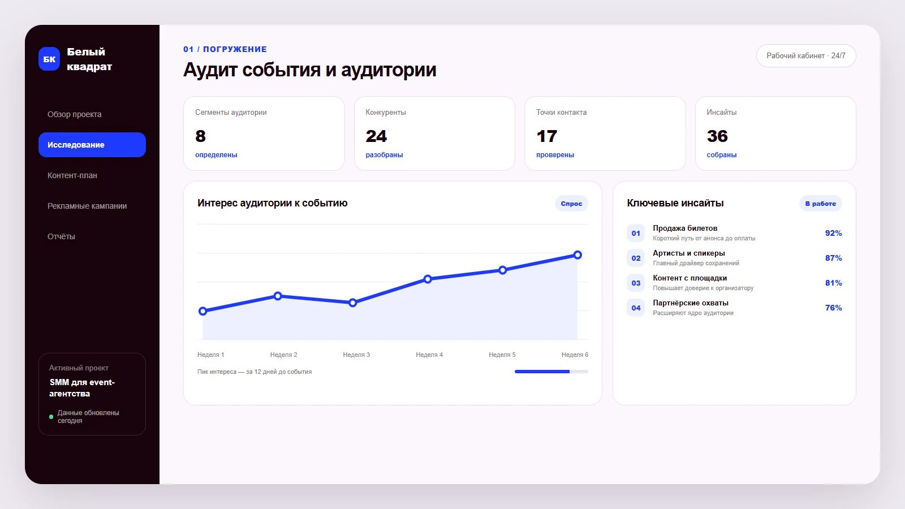Click the Неделя 4 chart data point

[x=428, y=279]
